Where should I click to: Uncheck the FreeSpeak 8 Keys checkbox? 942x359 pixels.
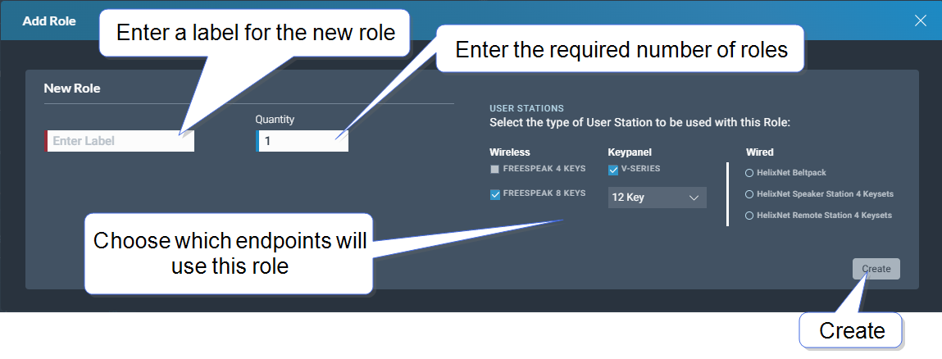point(494,194)
